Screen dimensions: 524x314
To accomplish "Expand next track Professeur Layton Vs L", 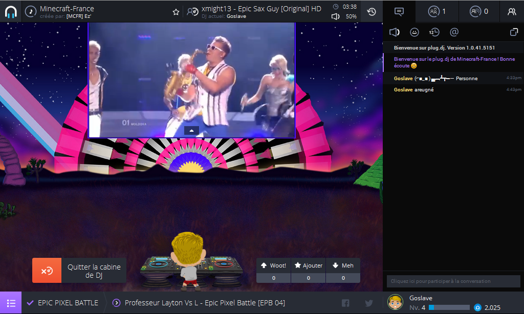I will pyautogui.click(x=116, y=303).
